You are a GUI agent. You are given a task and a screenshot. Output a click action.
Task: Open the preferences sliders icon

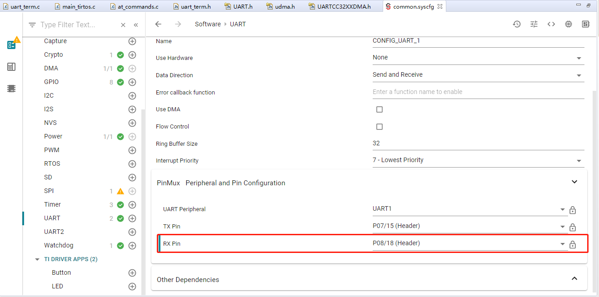(x=534, y=24)
